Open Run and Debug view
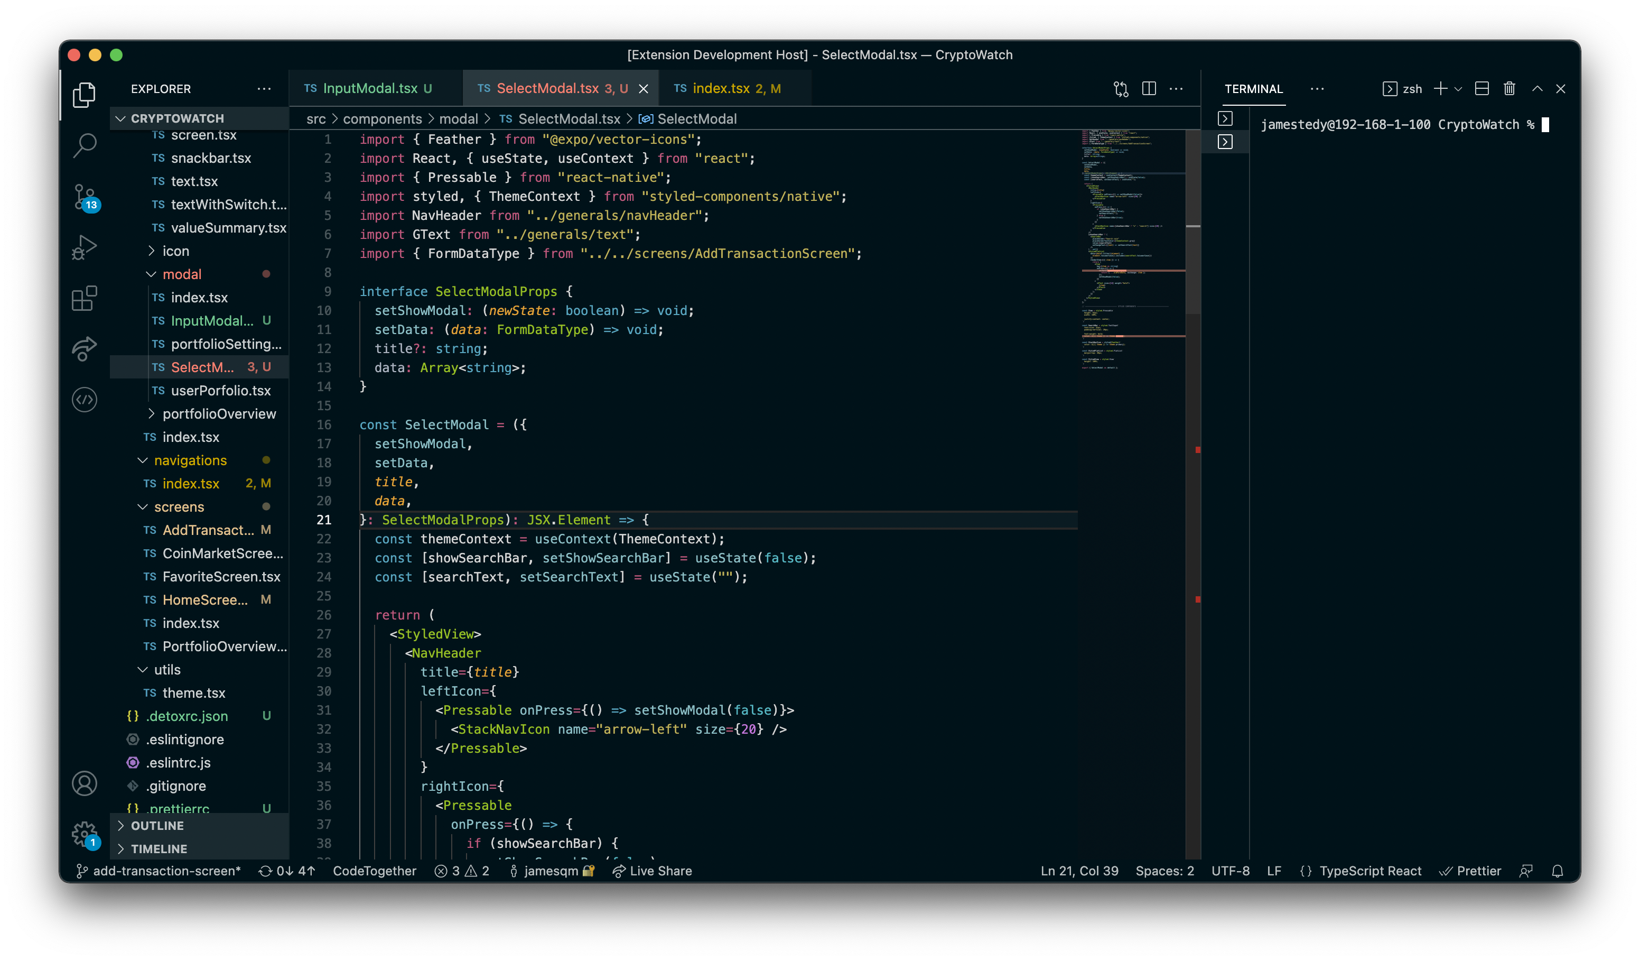Screen dimensions: 1640x961 [x=84, y=247]
